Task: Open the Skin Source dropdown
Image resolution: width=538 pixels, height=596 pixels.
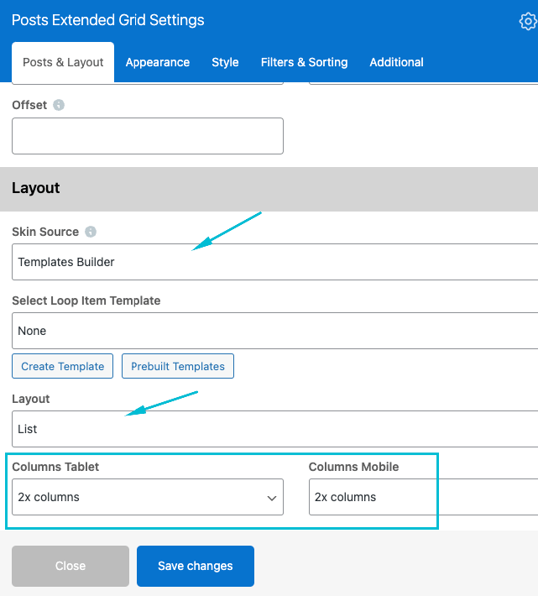Action: [x=274, y=262]
